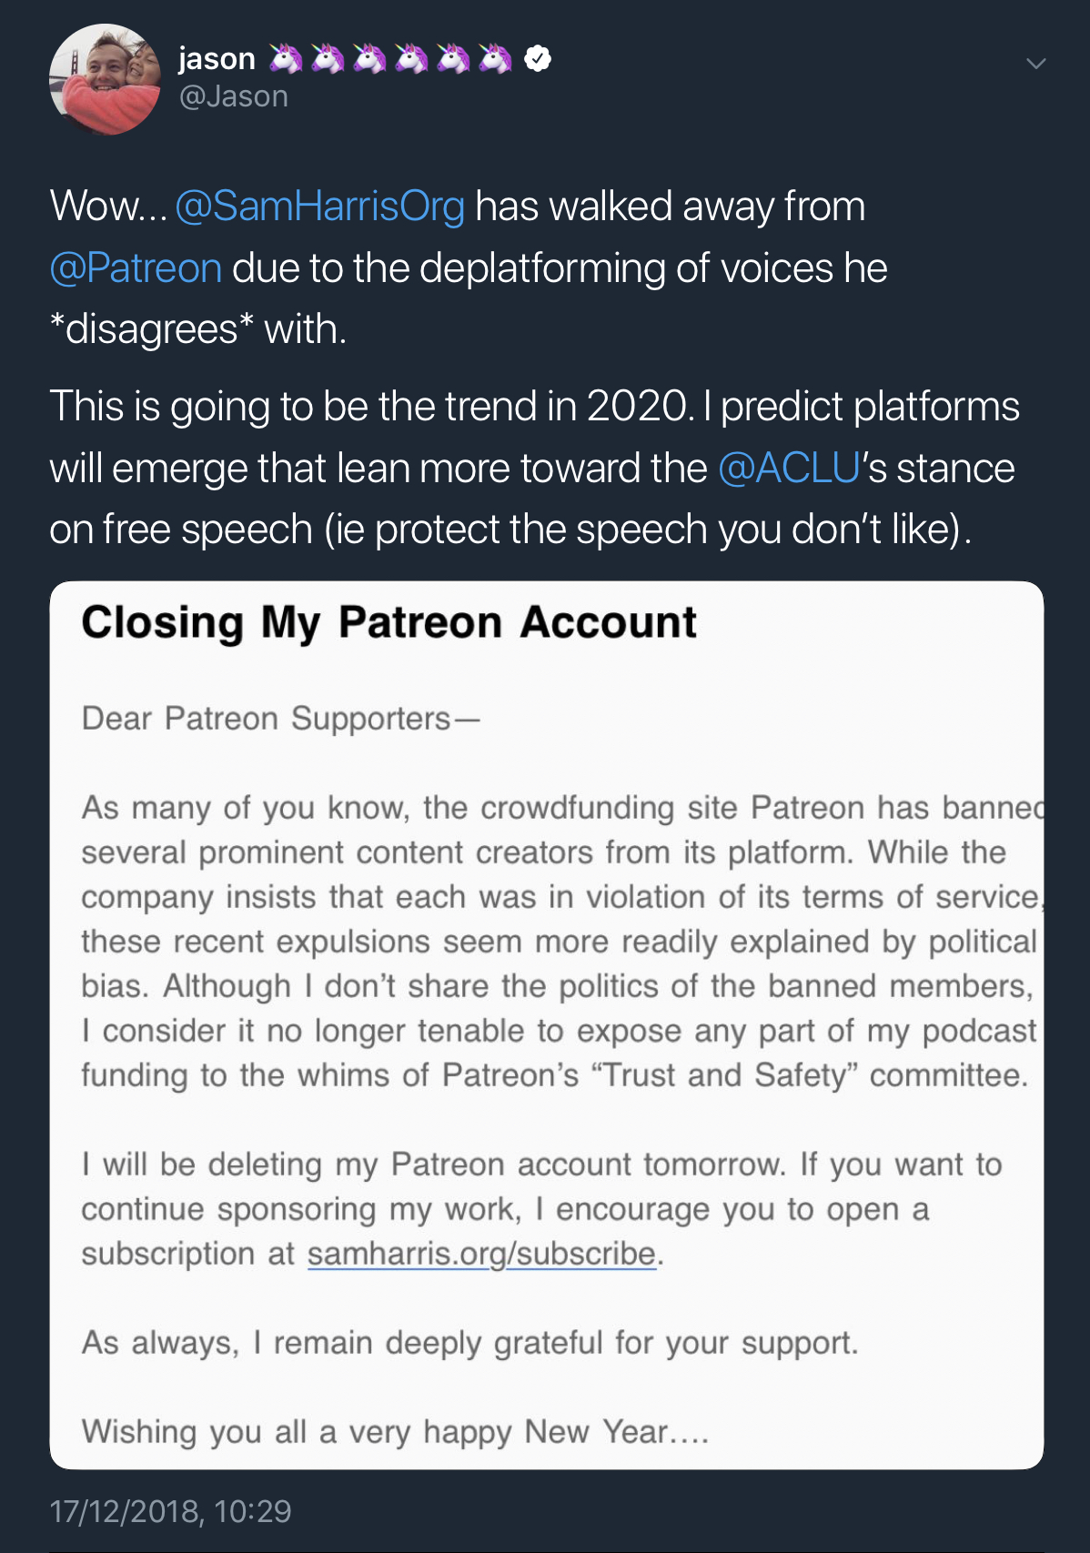Click the Dear Patreon Supporters line

280,719
